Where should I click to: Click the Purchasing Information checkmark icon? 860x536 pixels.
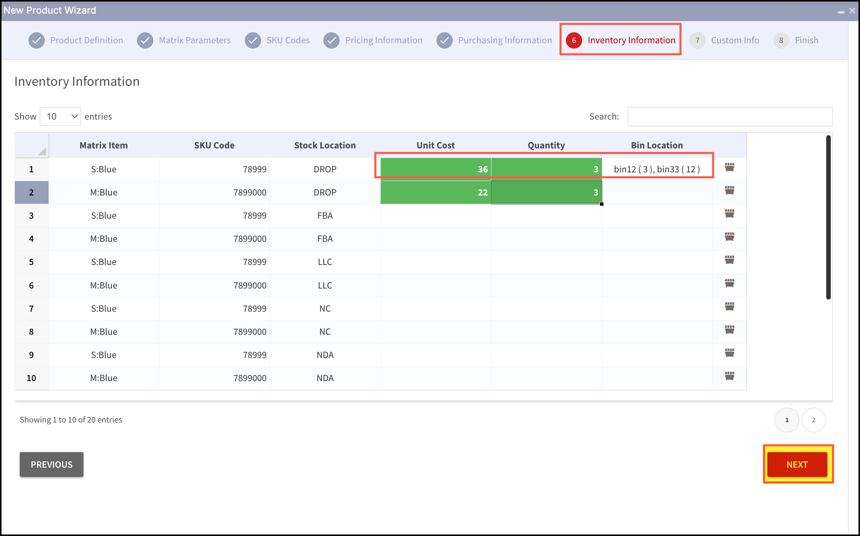pyautogui.click(x=444, y=40)
